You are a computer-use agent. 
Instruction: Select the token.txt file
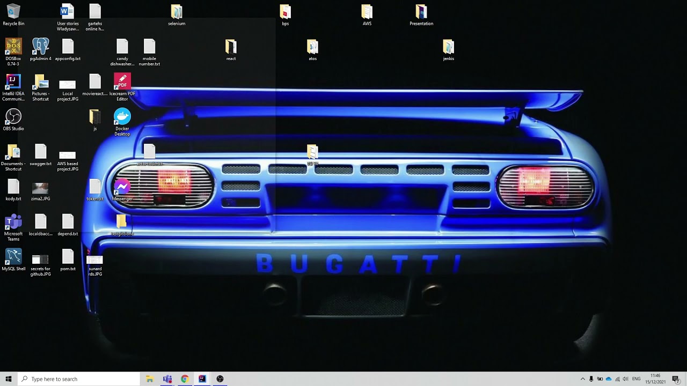point(95,190)
